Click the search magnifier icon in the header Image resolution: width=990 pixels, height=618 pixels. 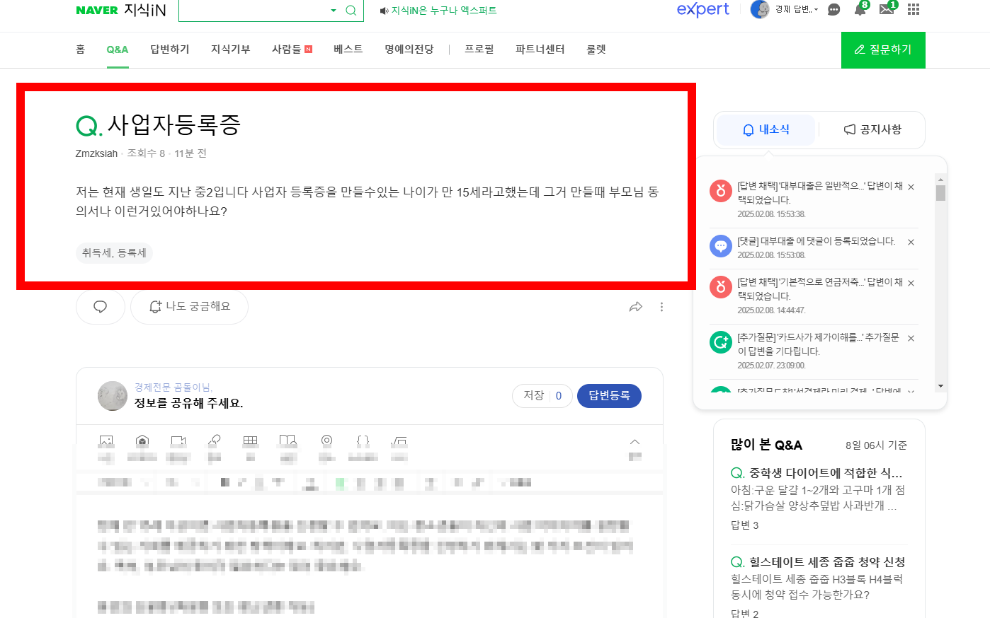pos(351,10)
